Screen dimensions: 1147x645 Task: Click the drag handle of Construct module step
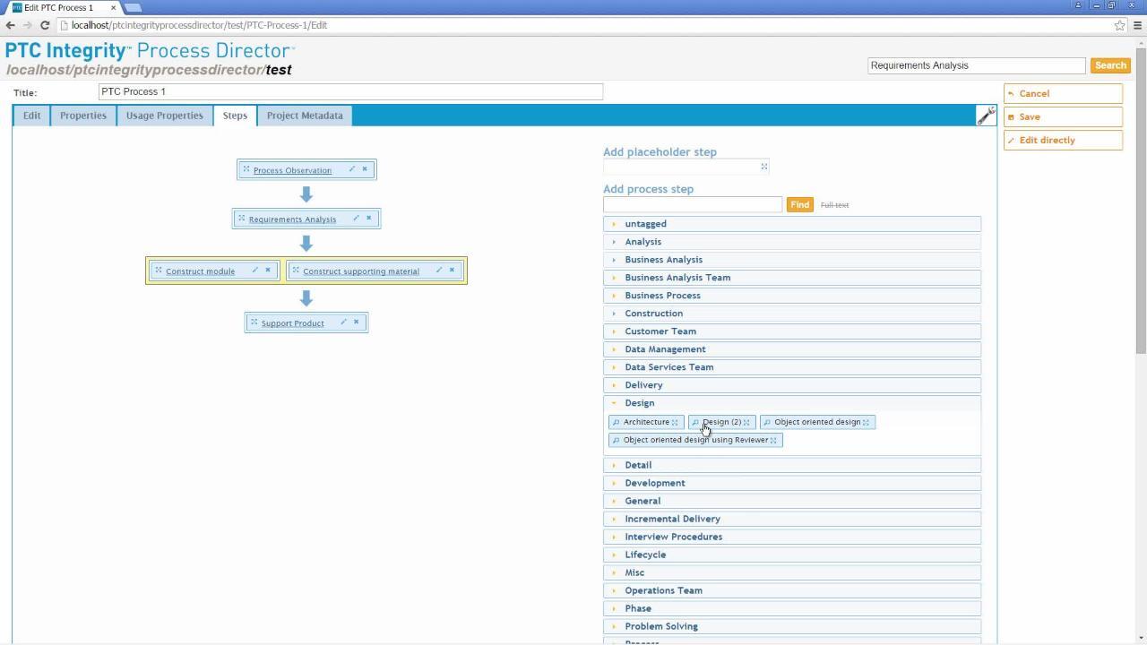(159, 270)
